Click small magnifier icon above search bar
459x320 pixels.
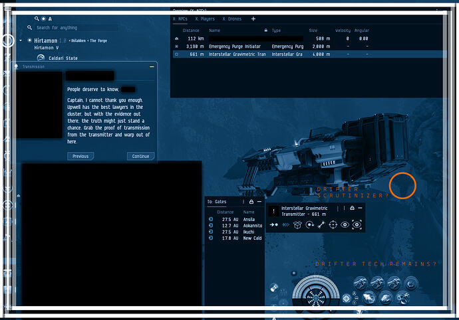pyautogui.click(x=37, y=19)
